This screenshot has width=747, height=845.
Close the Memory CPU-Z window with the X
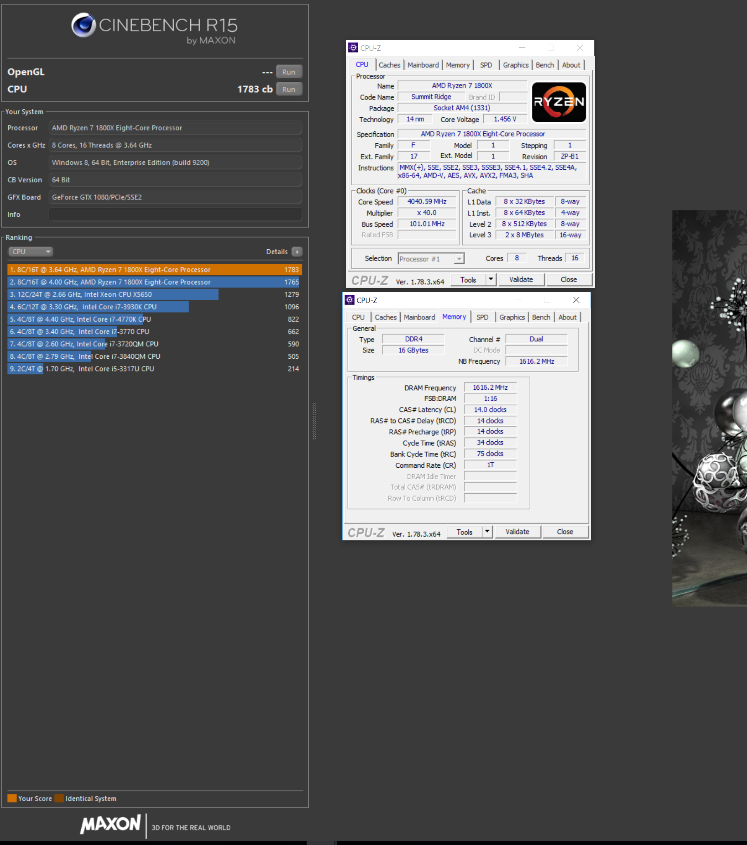click(576, 300)
